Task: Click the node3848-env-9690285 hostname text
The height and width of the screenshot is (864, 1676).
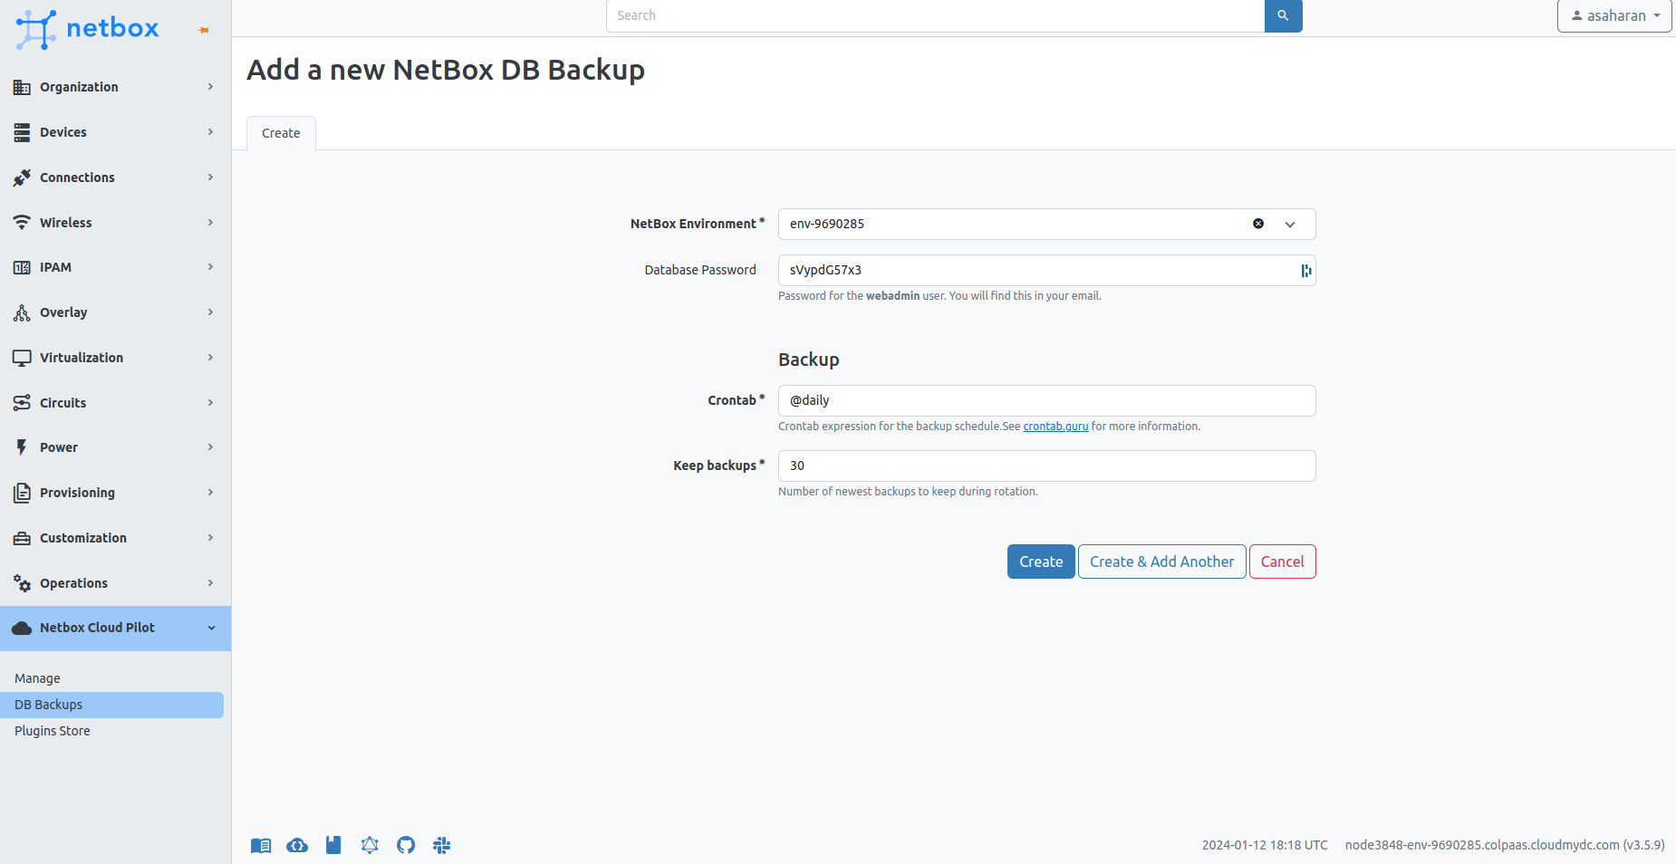Action: [1505, 845]
